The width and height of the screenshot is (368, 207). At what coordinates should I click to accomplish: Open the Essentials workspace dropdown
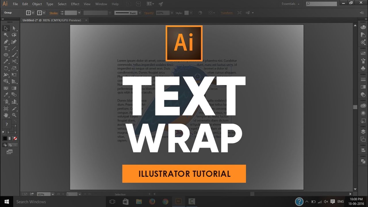[x=291, y=4]
